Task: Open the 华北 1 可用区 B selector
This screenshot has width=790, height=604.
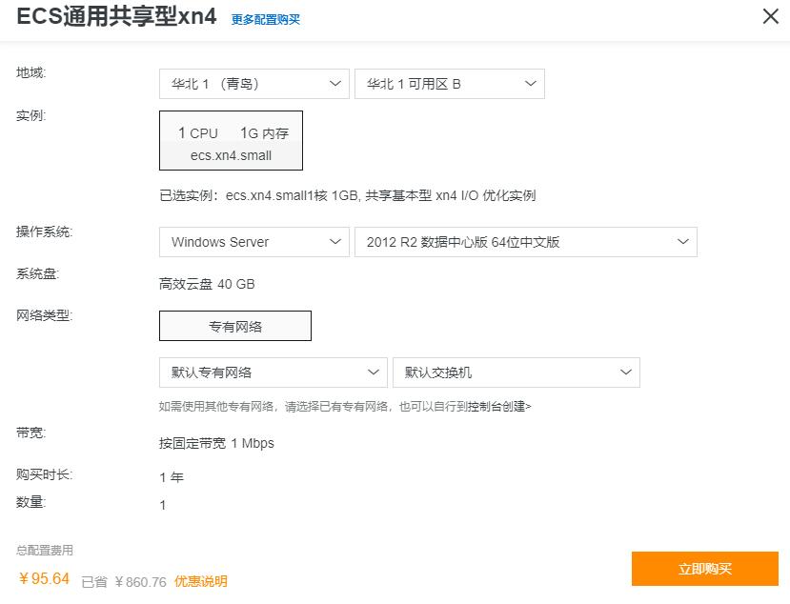Action: 448,83
